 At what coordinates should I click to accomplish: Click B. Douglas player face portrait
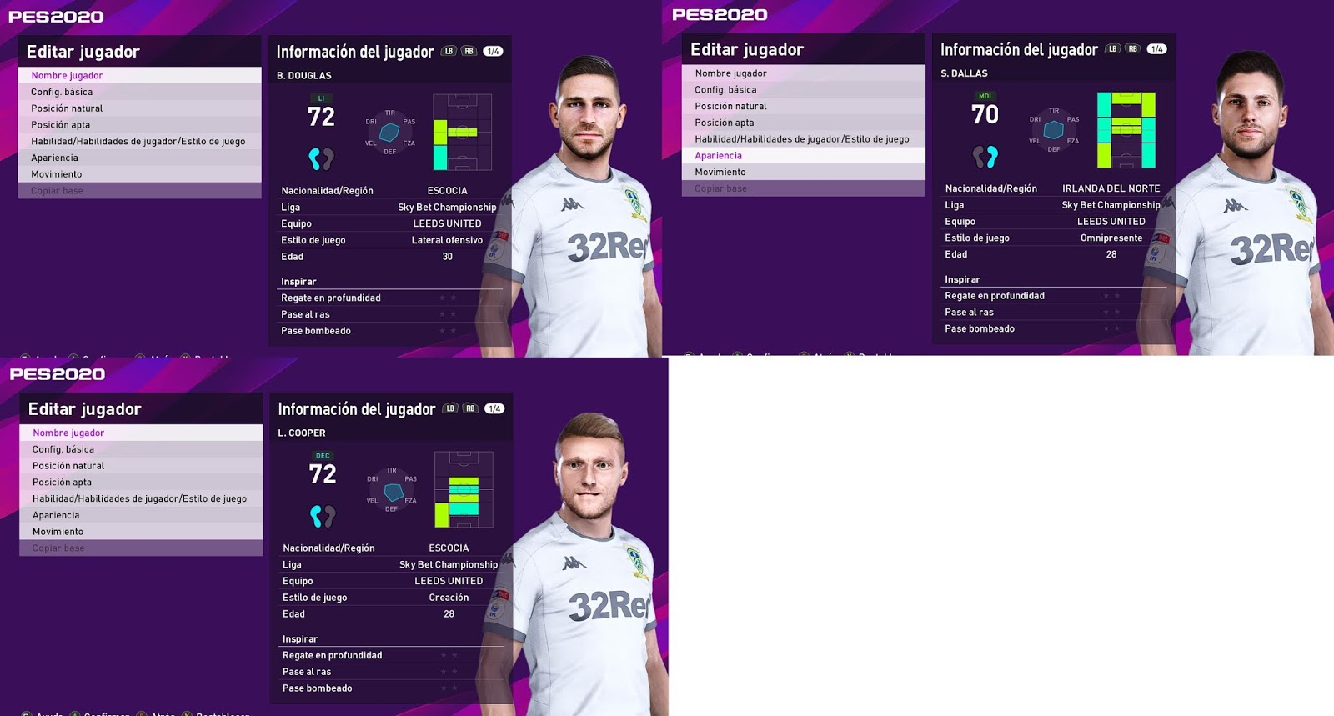pos(589,108)
